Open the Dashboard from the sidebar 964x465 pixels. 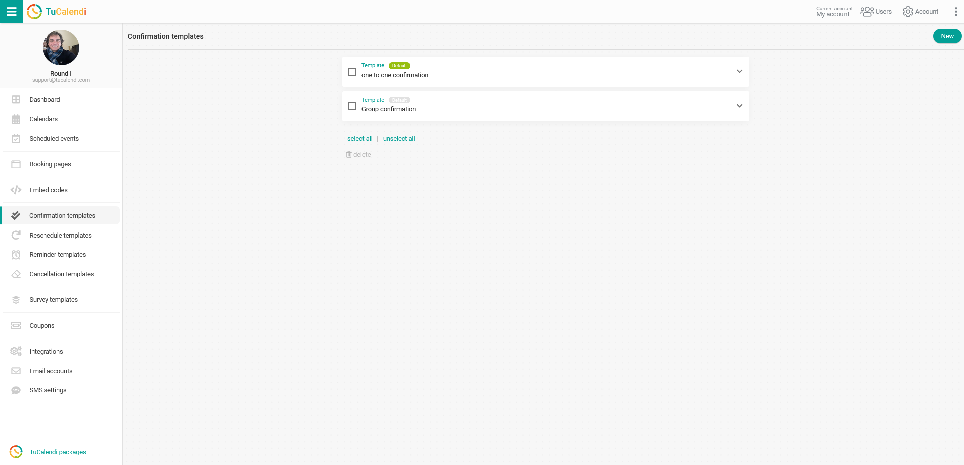[x=44, y=99]
